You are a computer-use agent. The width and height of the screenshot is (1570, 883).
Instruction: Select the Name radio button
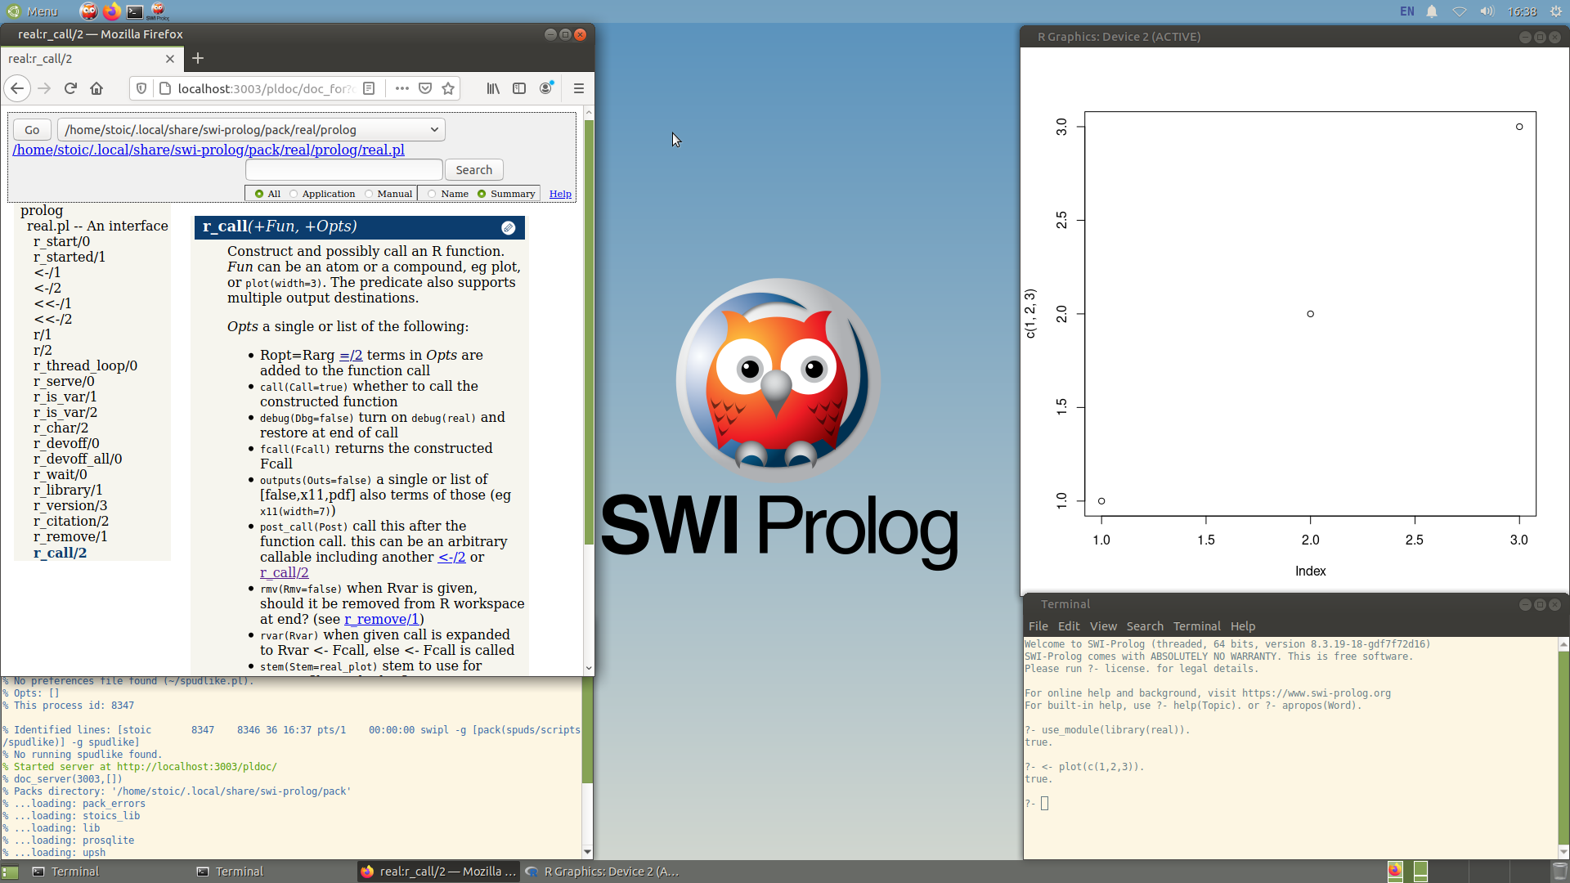432,194
